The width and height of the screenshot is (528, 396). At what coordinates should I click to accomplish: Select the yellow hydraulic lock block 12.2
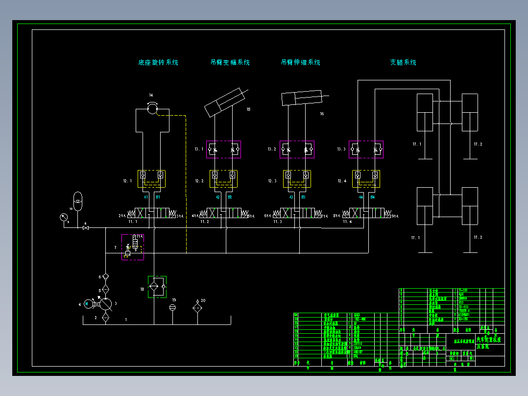pos(223,179)
